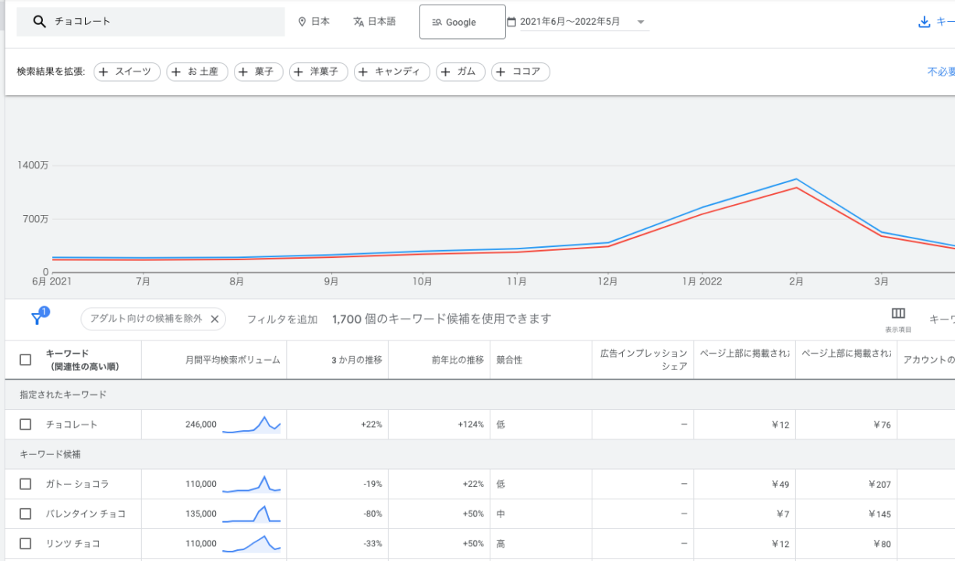Remove the adult keyword exclusion filter

(x=214, y=319)
